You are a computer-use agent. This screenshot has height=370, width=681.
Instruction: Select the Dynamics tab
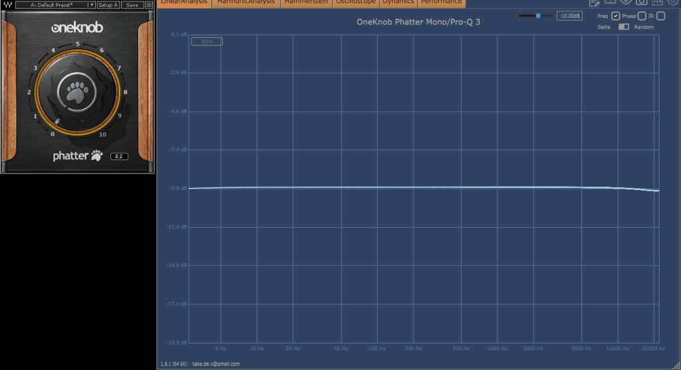(398, 3)
